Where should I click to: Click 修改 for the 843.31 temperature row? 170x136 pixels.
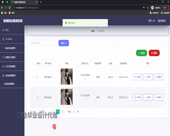tap(148, 97)
